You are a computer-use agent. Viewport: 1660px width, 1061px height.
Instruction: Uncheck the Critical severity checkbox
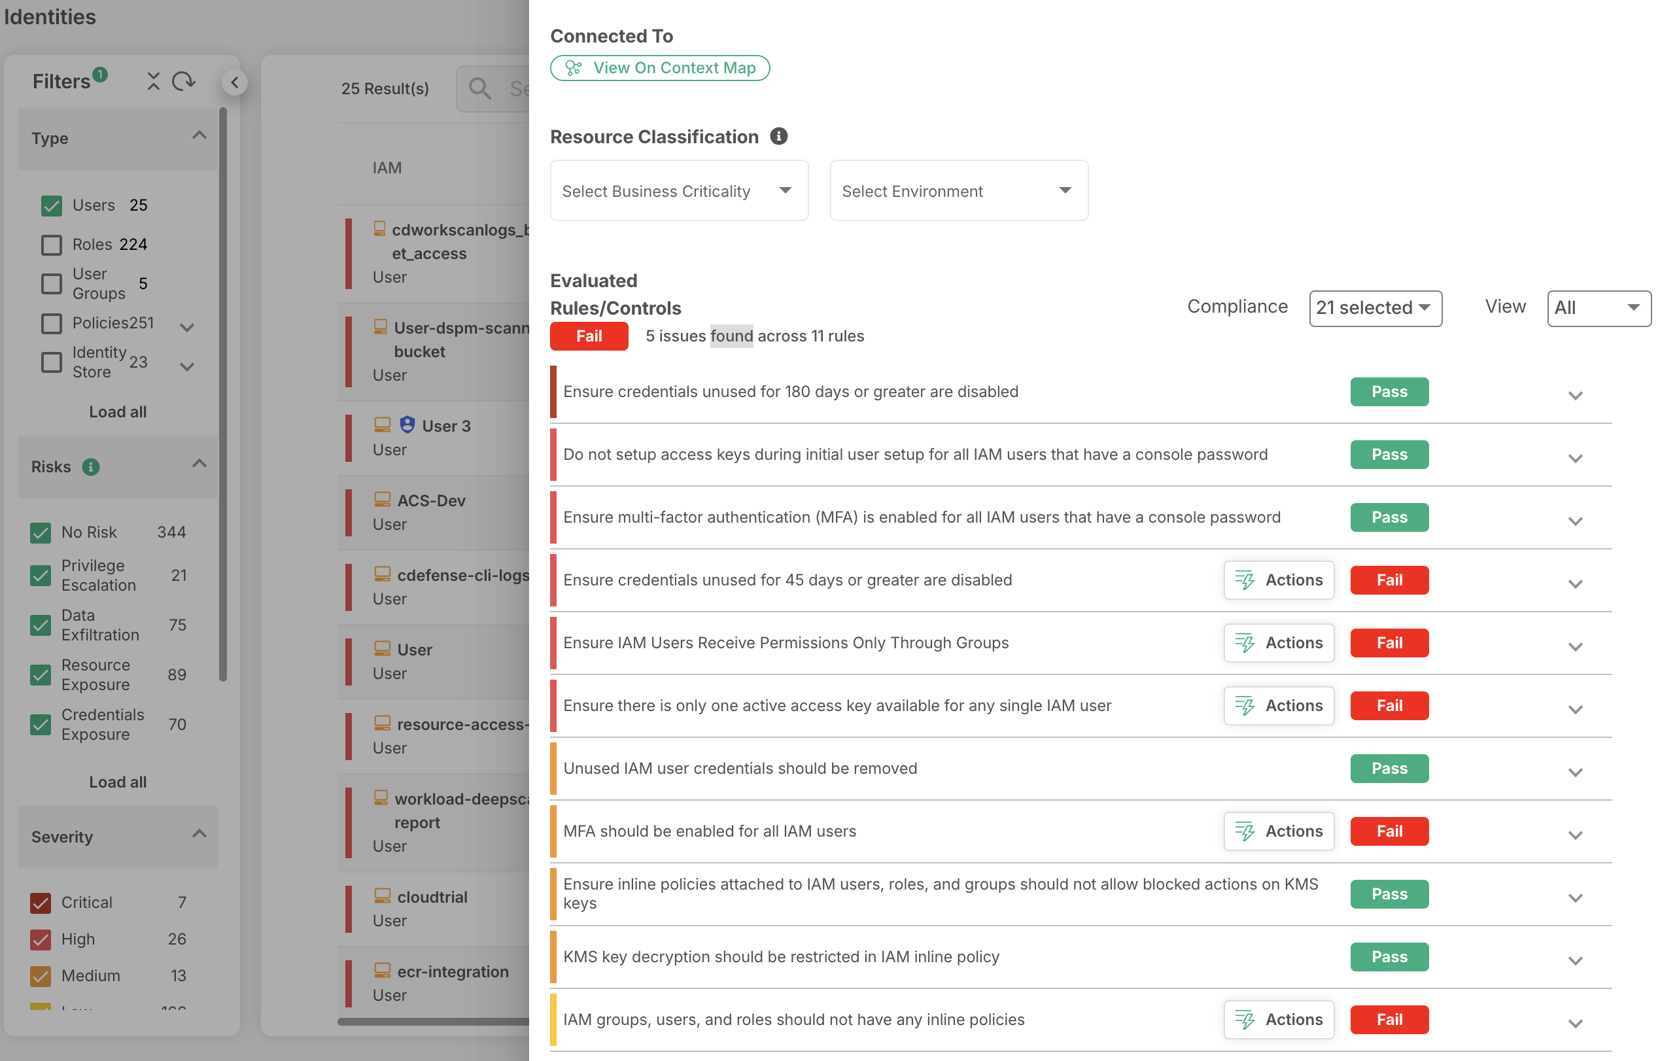(41, 903)
